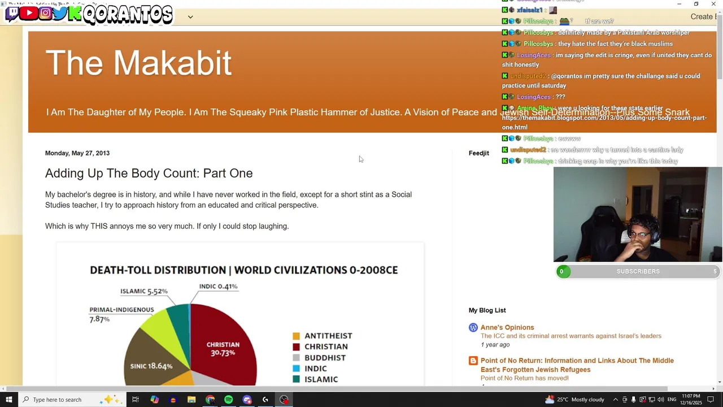Open the clock showing 11:07 PM

pyautogui.click(x=691, y=400)
